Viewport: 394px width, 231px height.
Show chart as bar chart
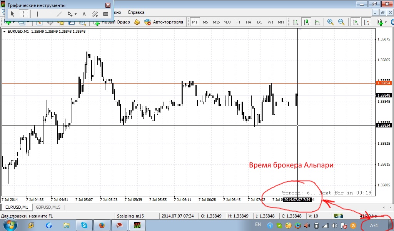[x=295, y=22]
